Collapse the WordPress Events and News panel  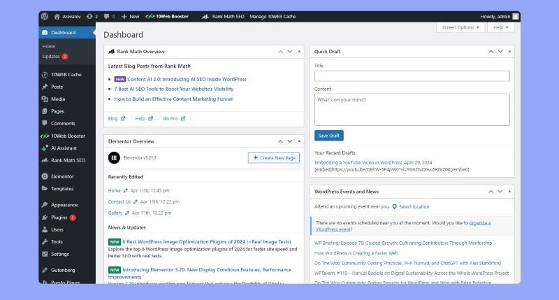[x=509, y=192]
